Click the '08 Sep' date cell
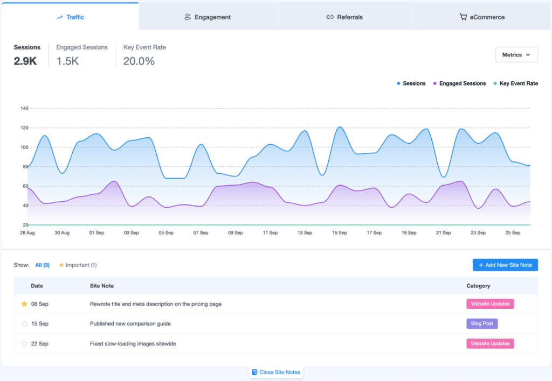The width and height of the screenshot is (552, 381). (40, 304)
